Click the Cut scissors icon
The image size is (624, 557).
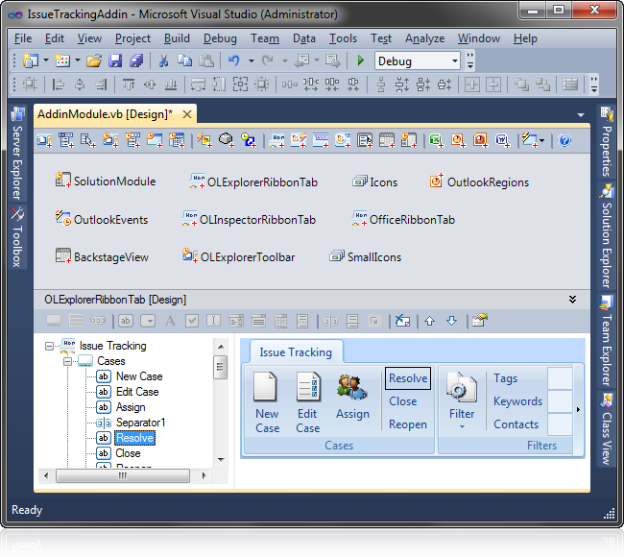click(x=163, y=61)
